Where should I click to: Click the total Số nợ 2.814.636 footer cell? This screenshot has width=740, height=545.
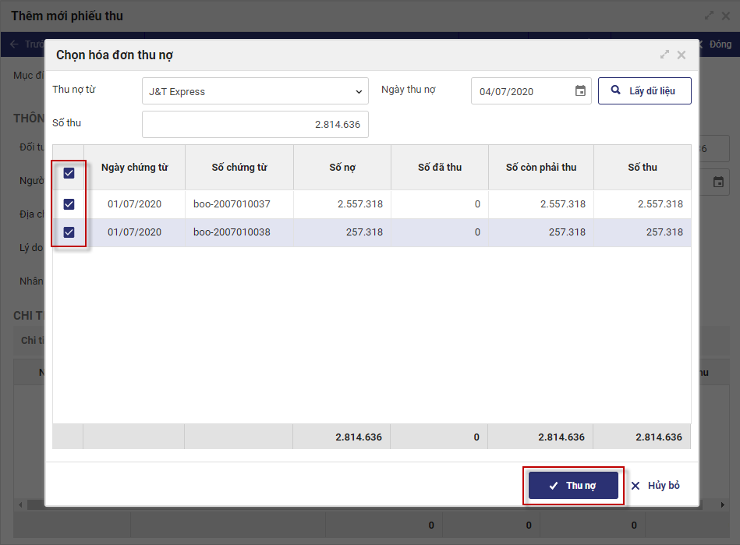pyautogui.click(x=342, y=437)
